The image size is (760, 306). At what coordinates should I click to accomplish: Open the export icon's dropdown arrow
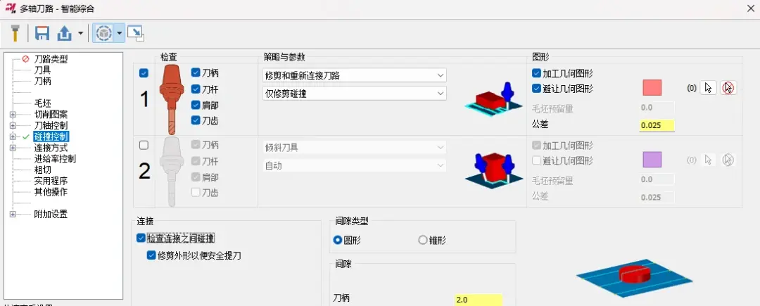[x=80, y=33]
